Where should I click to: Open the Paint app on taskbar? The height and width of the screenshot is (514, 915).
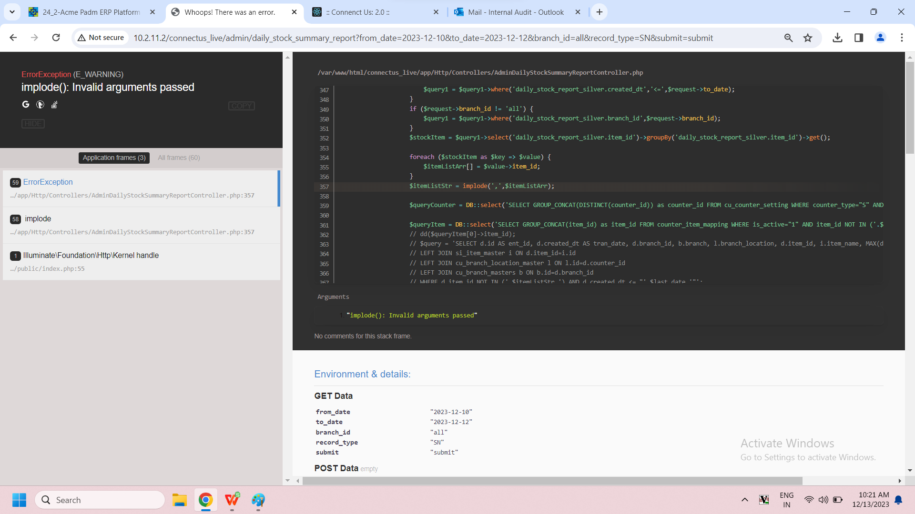[x=258, y=500]
